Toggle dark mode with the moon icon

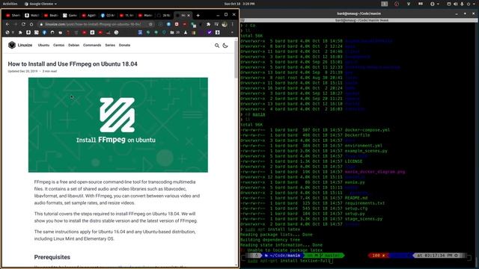tap(225, 46)
